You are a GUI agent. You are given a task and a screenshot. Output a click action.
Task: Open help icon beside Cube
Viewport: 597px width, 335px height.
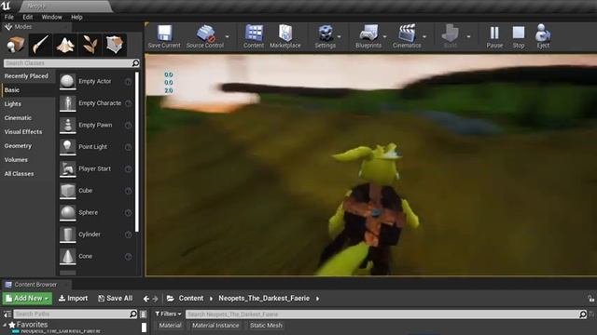pos(128,191)
